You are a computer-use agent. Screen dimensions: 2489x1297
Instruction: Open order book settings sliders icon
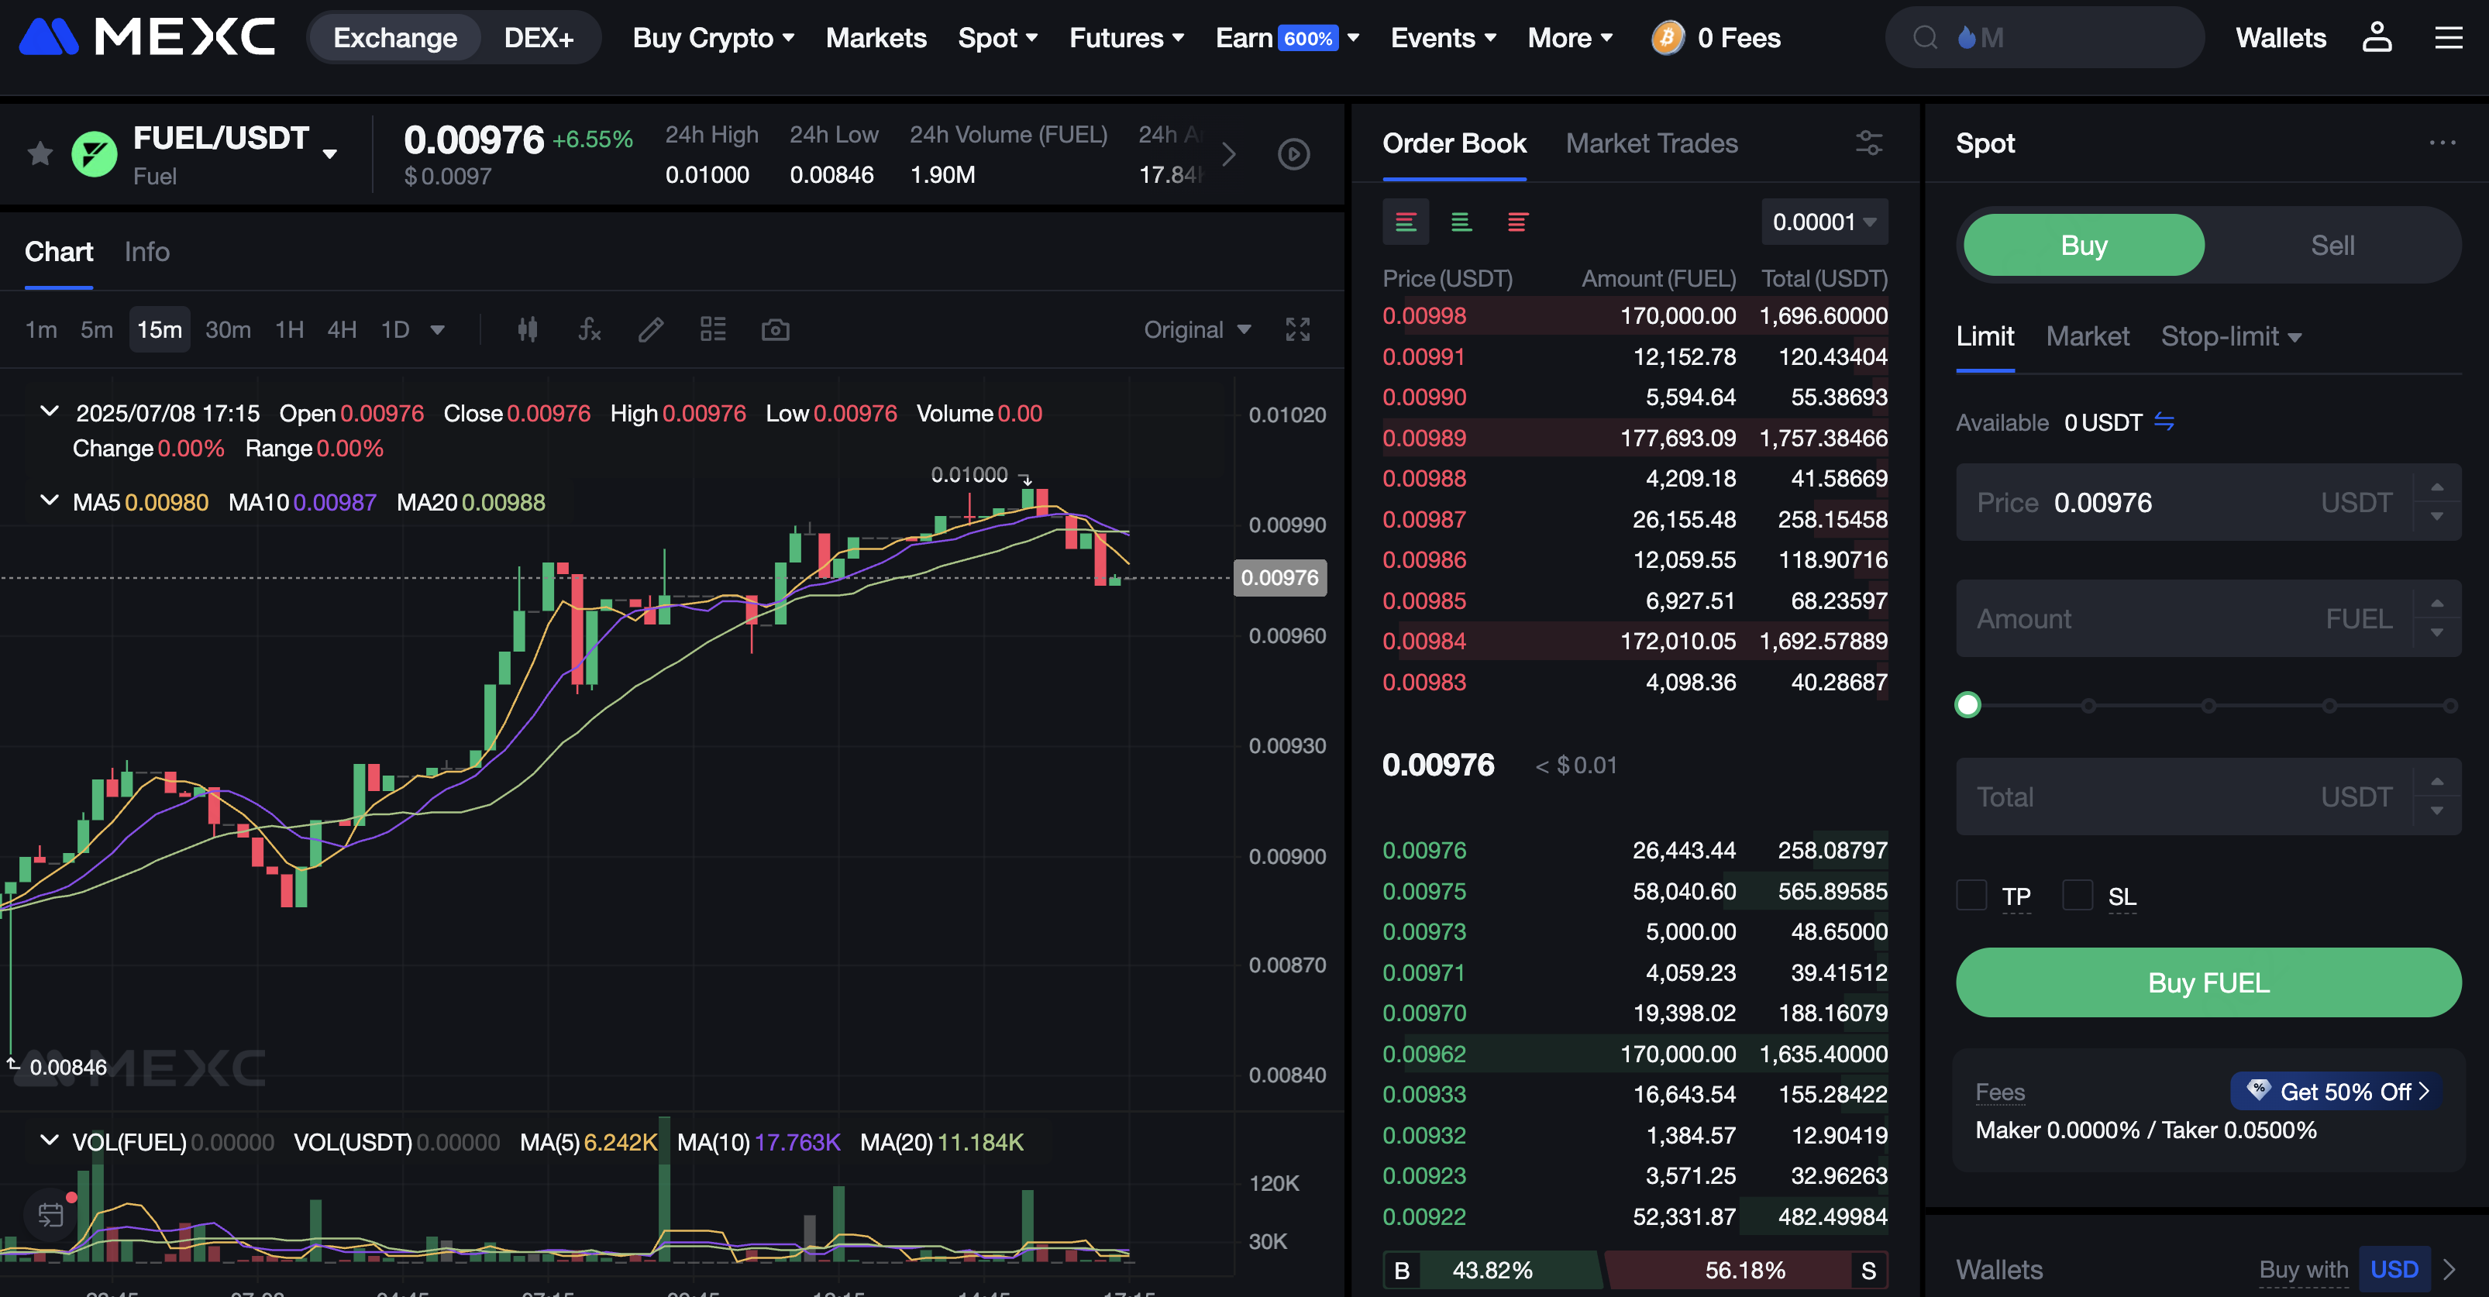tap(1868, 143)
